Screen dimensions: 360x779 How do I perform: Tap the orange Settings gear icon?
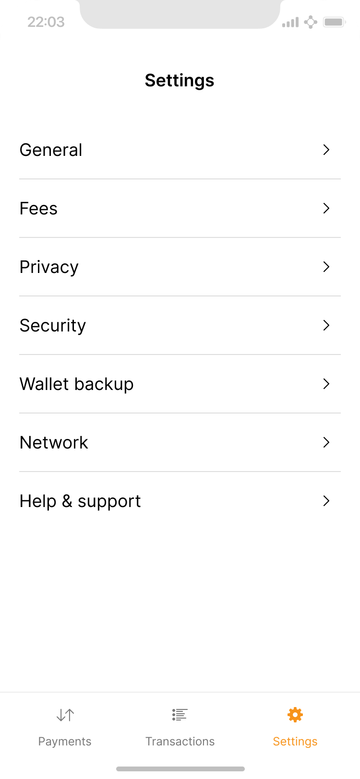[x=295, y=715]
